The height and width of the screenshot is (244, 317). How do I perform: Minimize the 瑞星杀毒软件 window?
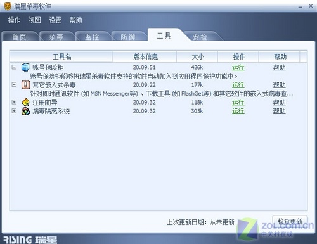click(301, 6)
